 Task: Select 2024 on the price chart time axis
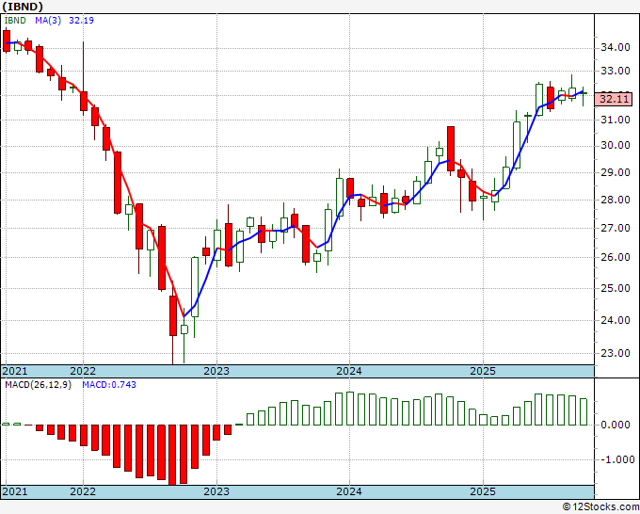click(349, 371)
